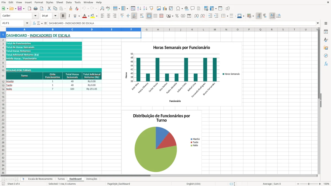Toggle the AutoFilter

151,9
